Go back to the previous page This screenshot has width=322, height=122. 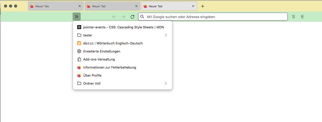114,17
